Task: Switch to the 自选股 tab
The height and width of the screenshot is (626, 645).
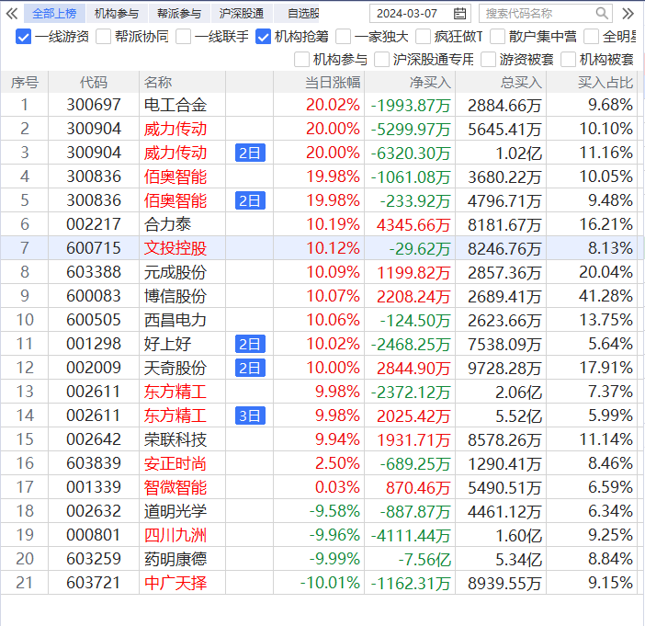Action: pos(297,14)
